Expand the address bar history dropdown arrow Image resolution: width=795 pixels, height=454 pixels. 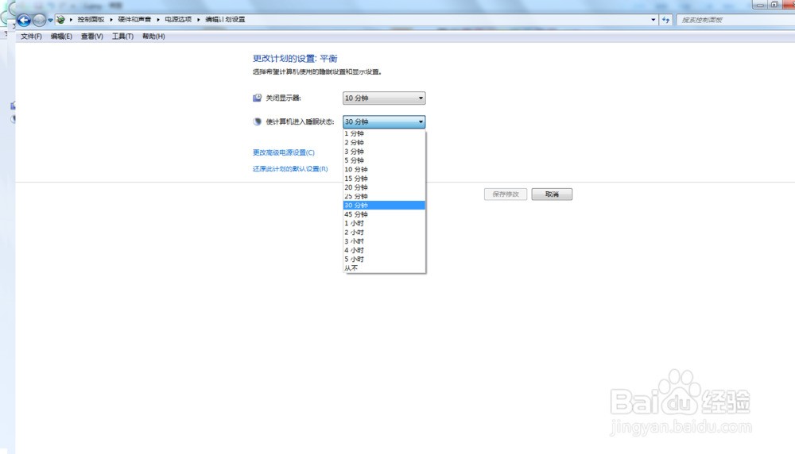(x=653, y=20)
